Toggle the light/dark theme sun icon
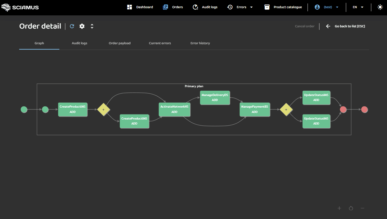Viewport: 387px width, 219px height. coord(380,7)
